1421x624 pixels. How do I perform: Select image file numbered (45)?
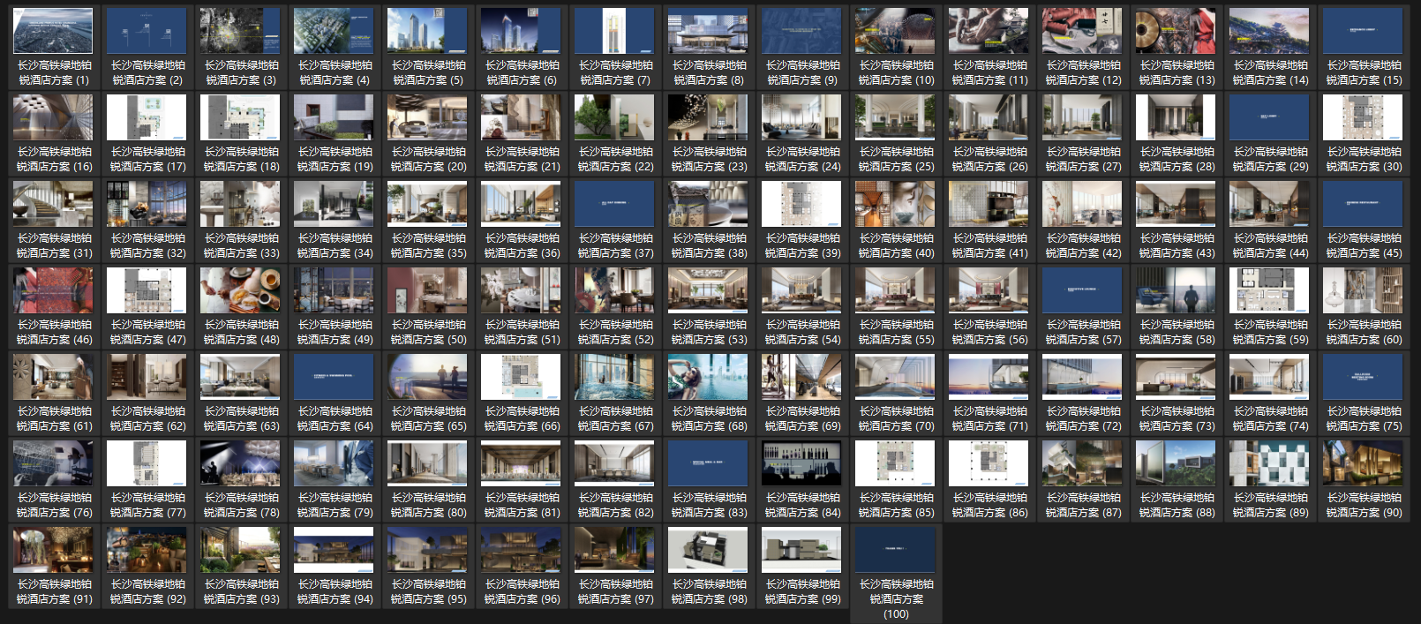coord(1364,205)
